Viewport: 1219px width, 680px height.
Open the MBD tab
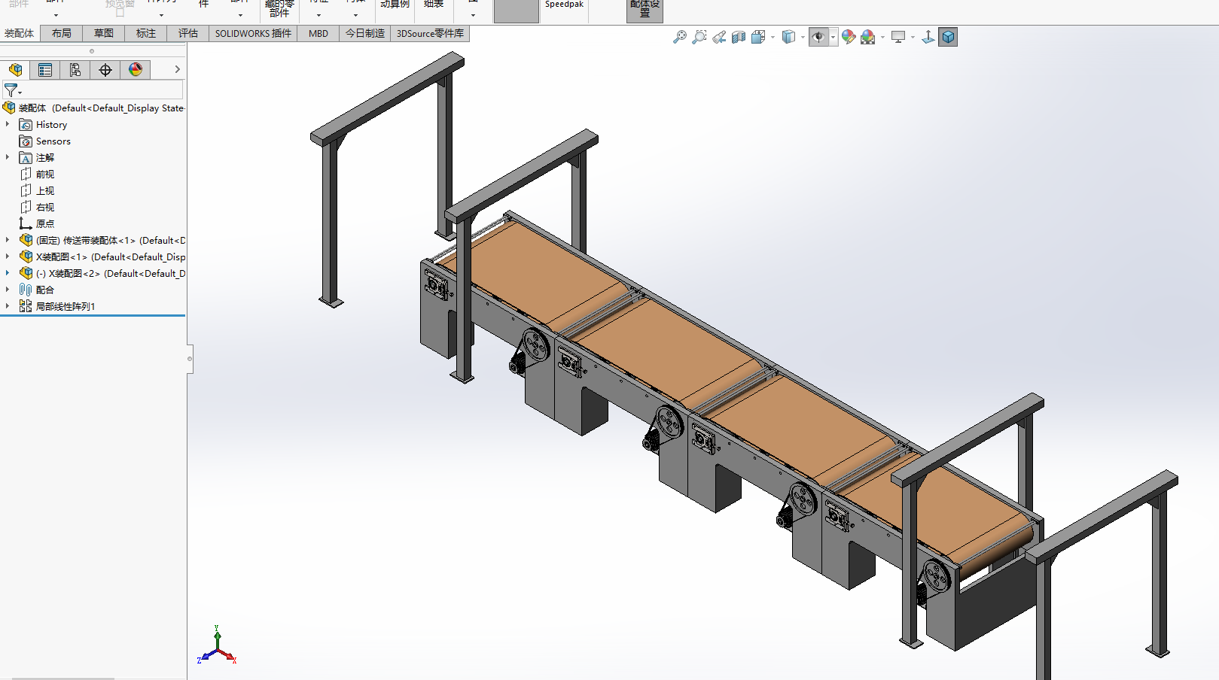(318, 33)
